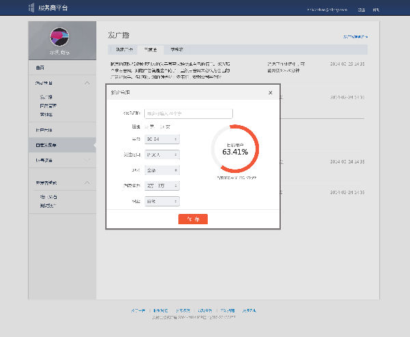This screenshot has height=337, width=410.
Task: Collapse the bottom sidebar section chevron
Action: coord(87,183)
